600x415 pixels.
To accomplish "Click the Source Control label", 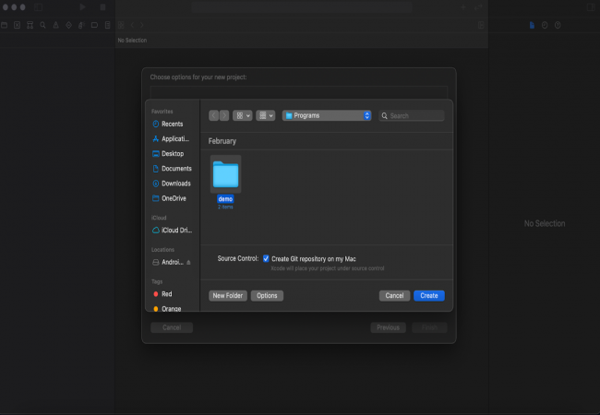I will (x=238, y=258).
